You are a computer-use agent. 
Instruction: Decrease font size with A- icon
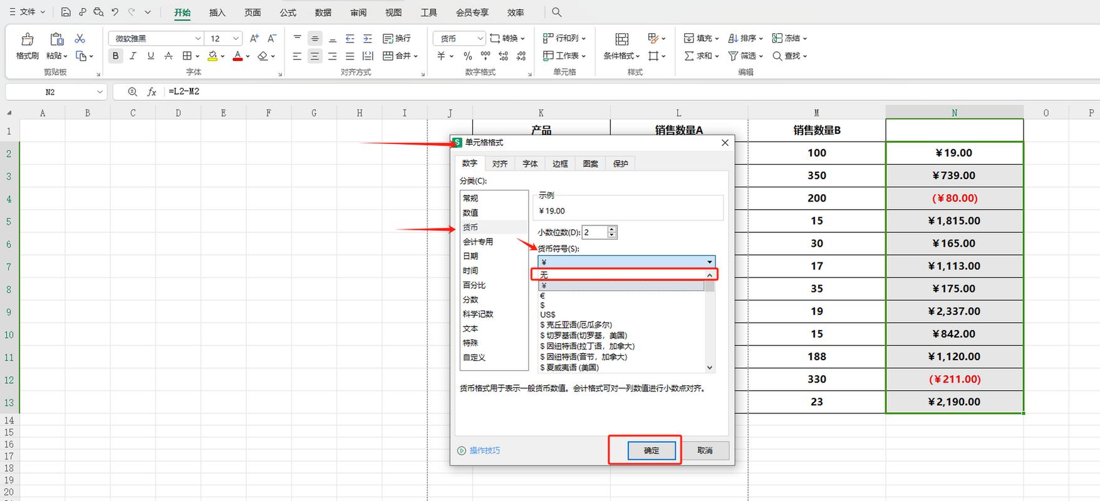[x=272, y=38]
